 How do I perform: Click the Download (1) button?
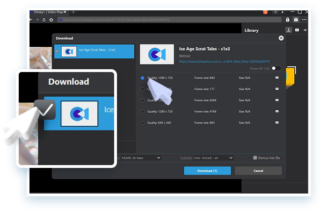click(207, 171)
